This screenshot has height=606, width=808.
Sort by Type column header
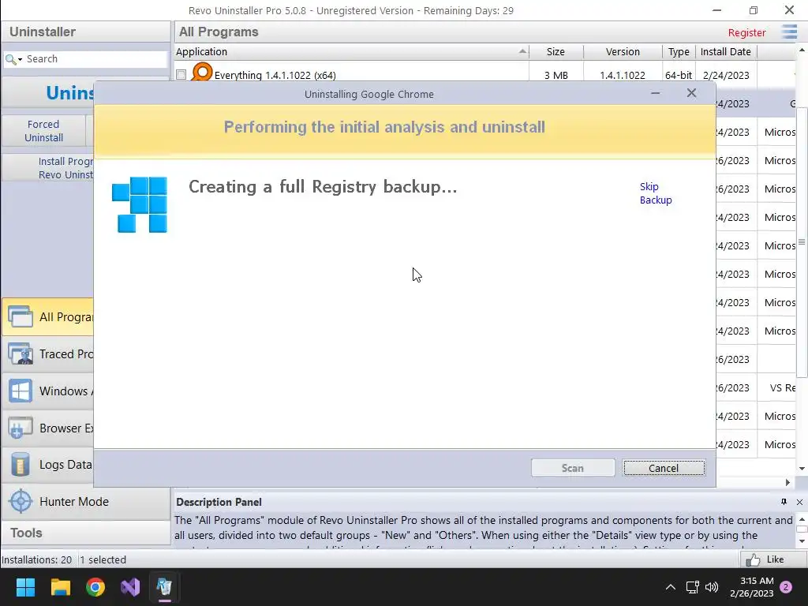tap(679, 51)
